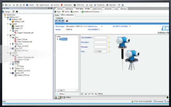171x107 pixels.
Task: Select the Offline configuration sub-tab
Action: 67,15
